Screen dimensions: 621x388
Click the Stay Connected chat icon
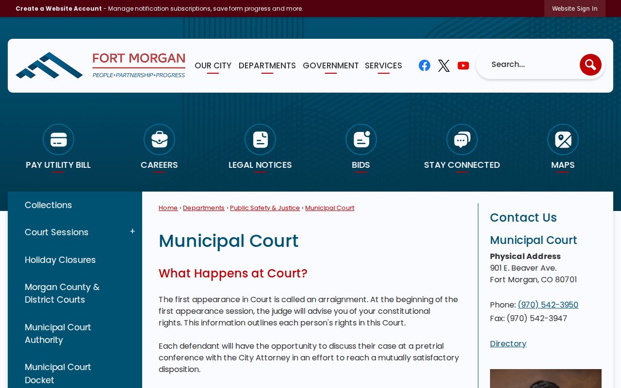tap(462, 140)
